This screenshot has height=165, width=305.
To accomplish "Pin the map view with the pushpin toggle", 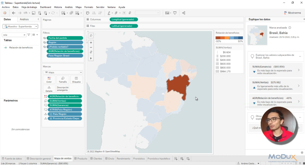I will [91, 52].
